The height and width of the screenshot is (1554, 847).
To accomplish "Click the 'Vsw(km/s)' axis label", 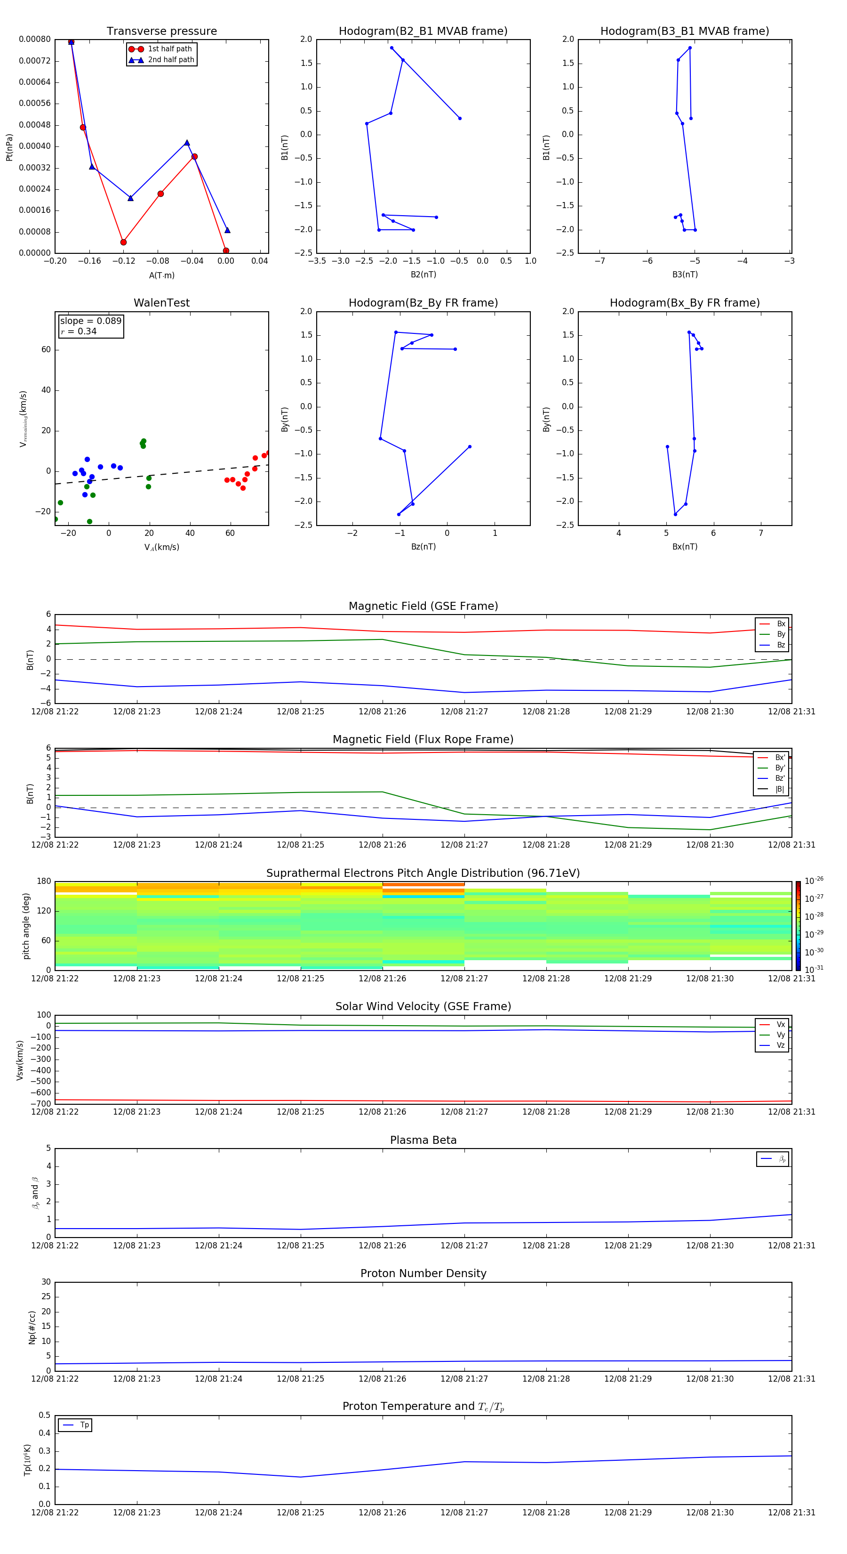I will coord(19,1060).
